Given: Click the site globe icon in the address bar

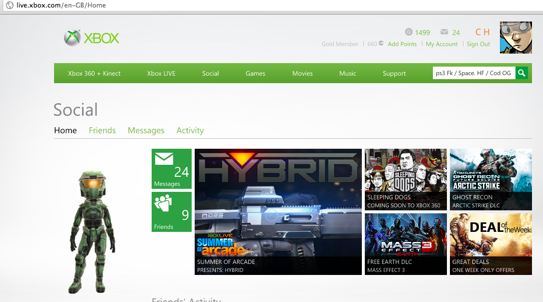Looking at the screenshot, I should [10, 5].
